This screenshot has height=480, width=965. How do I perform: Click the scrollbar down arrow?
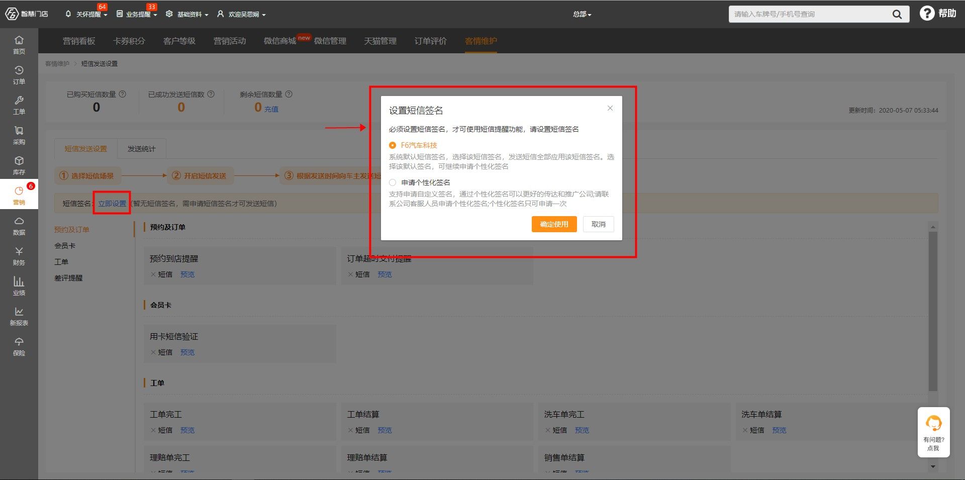coord(933,466)
